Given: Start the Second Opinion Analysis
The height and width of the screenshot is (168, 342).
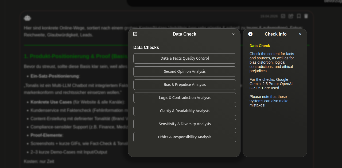Looking at the screenshot, I should point(185,71).
